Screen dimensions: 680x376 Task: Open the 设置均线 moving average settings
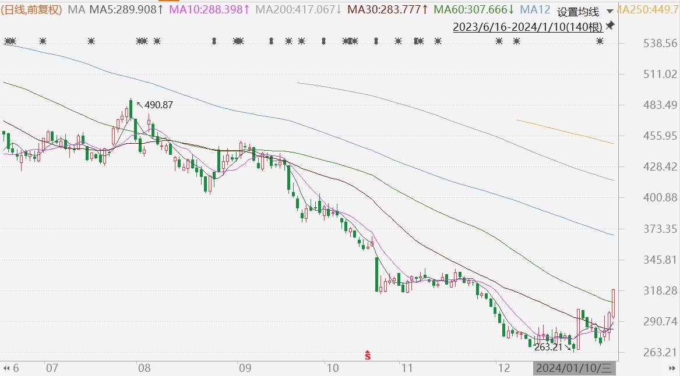pos(577,12)
